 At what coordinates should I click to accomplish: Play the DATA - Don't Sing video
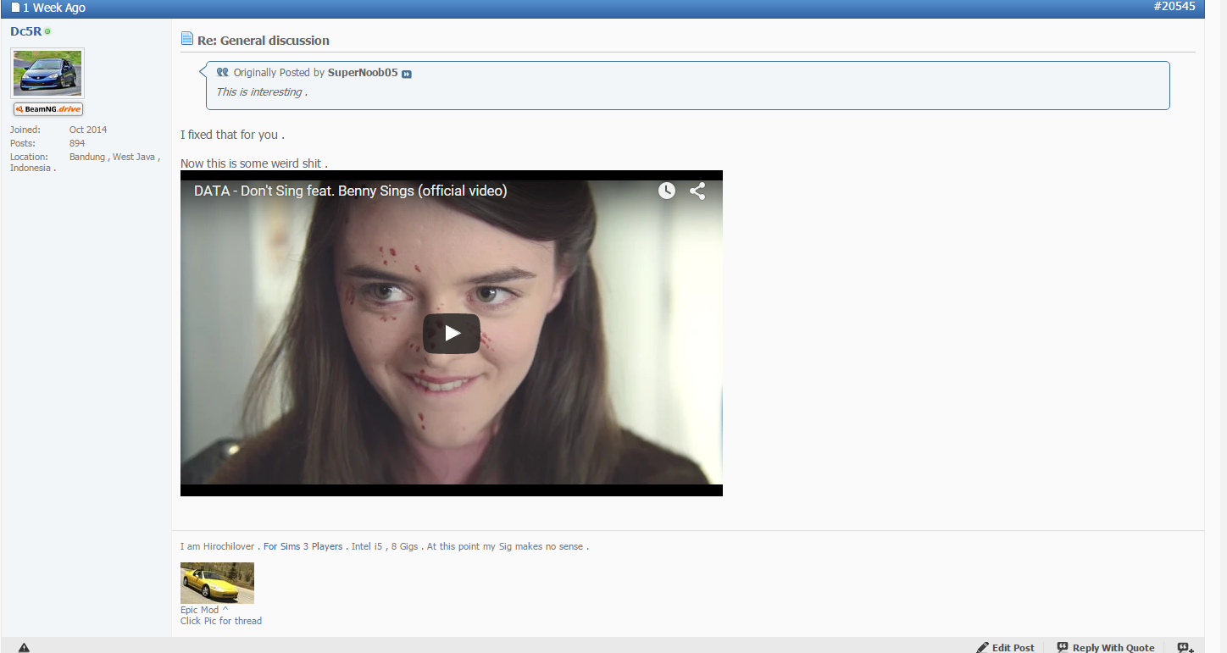tap(452, 334)
